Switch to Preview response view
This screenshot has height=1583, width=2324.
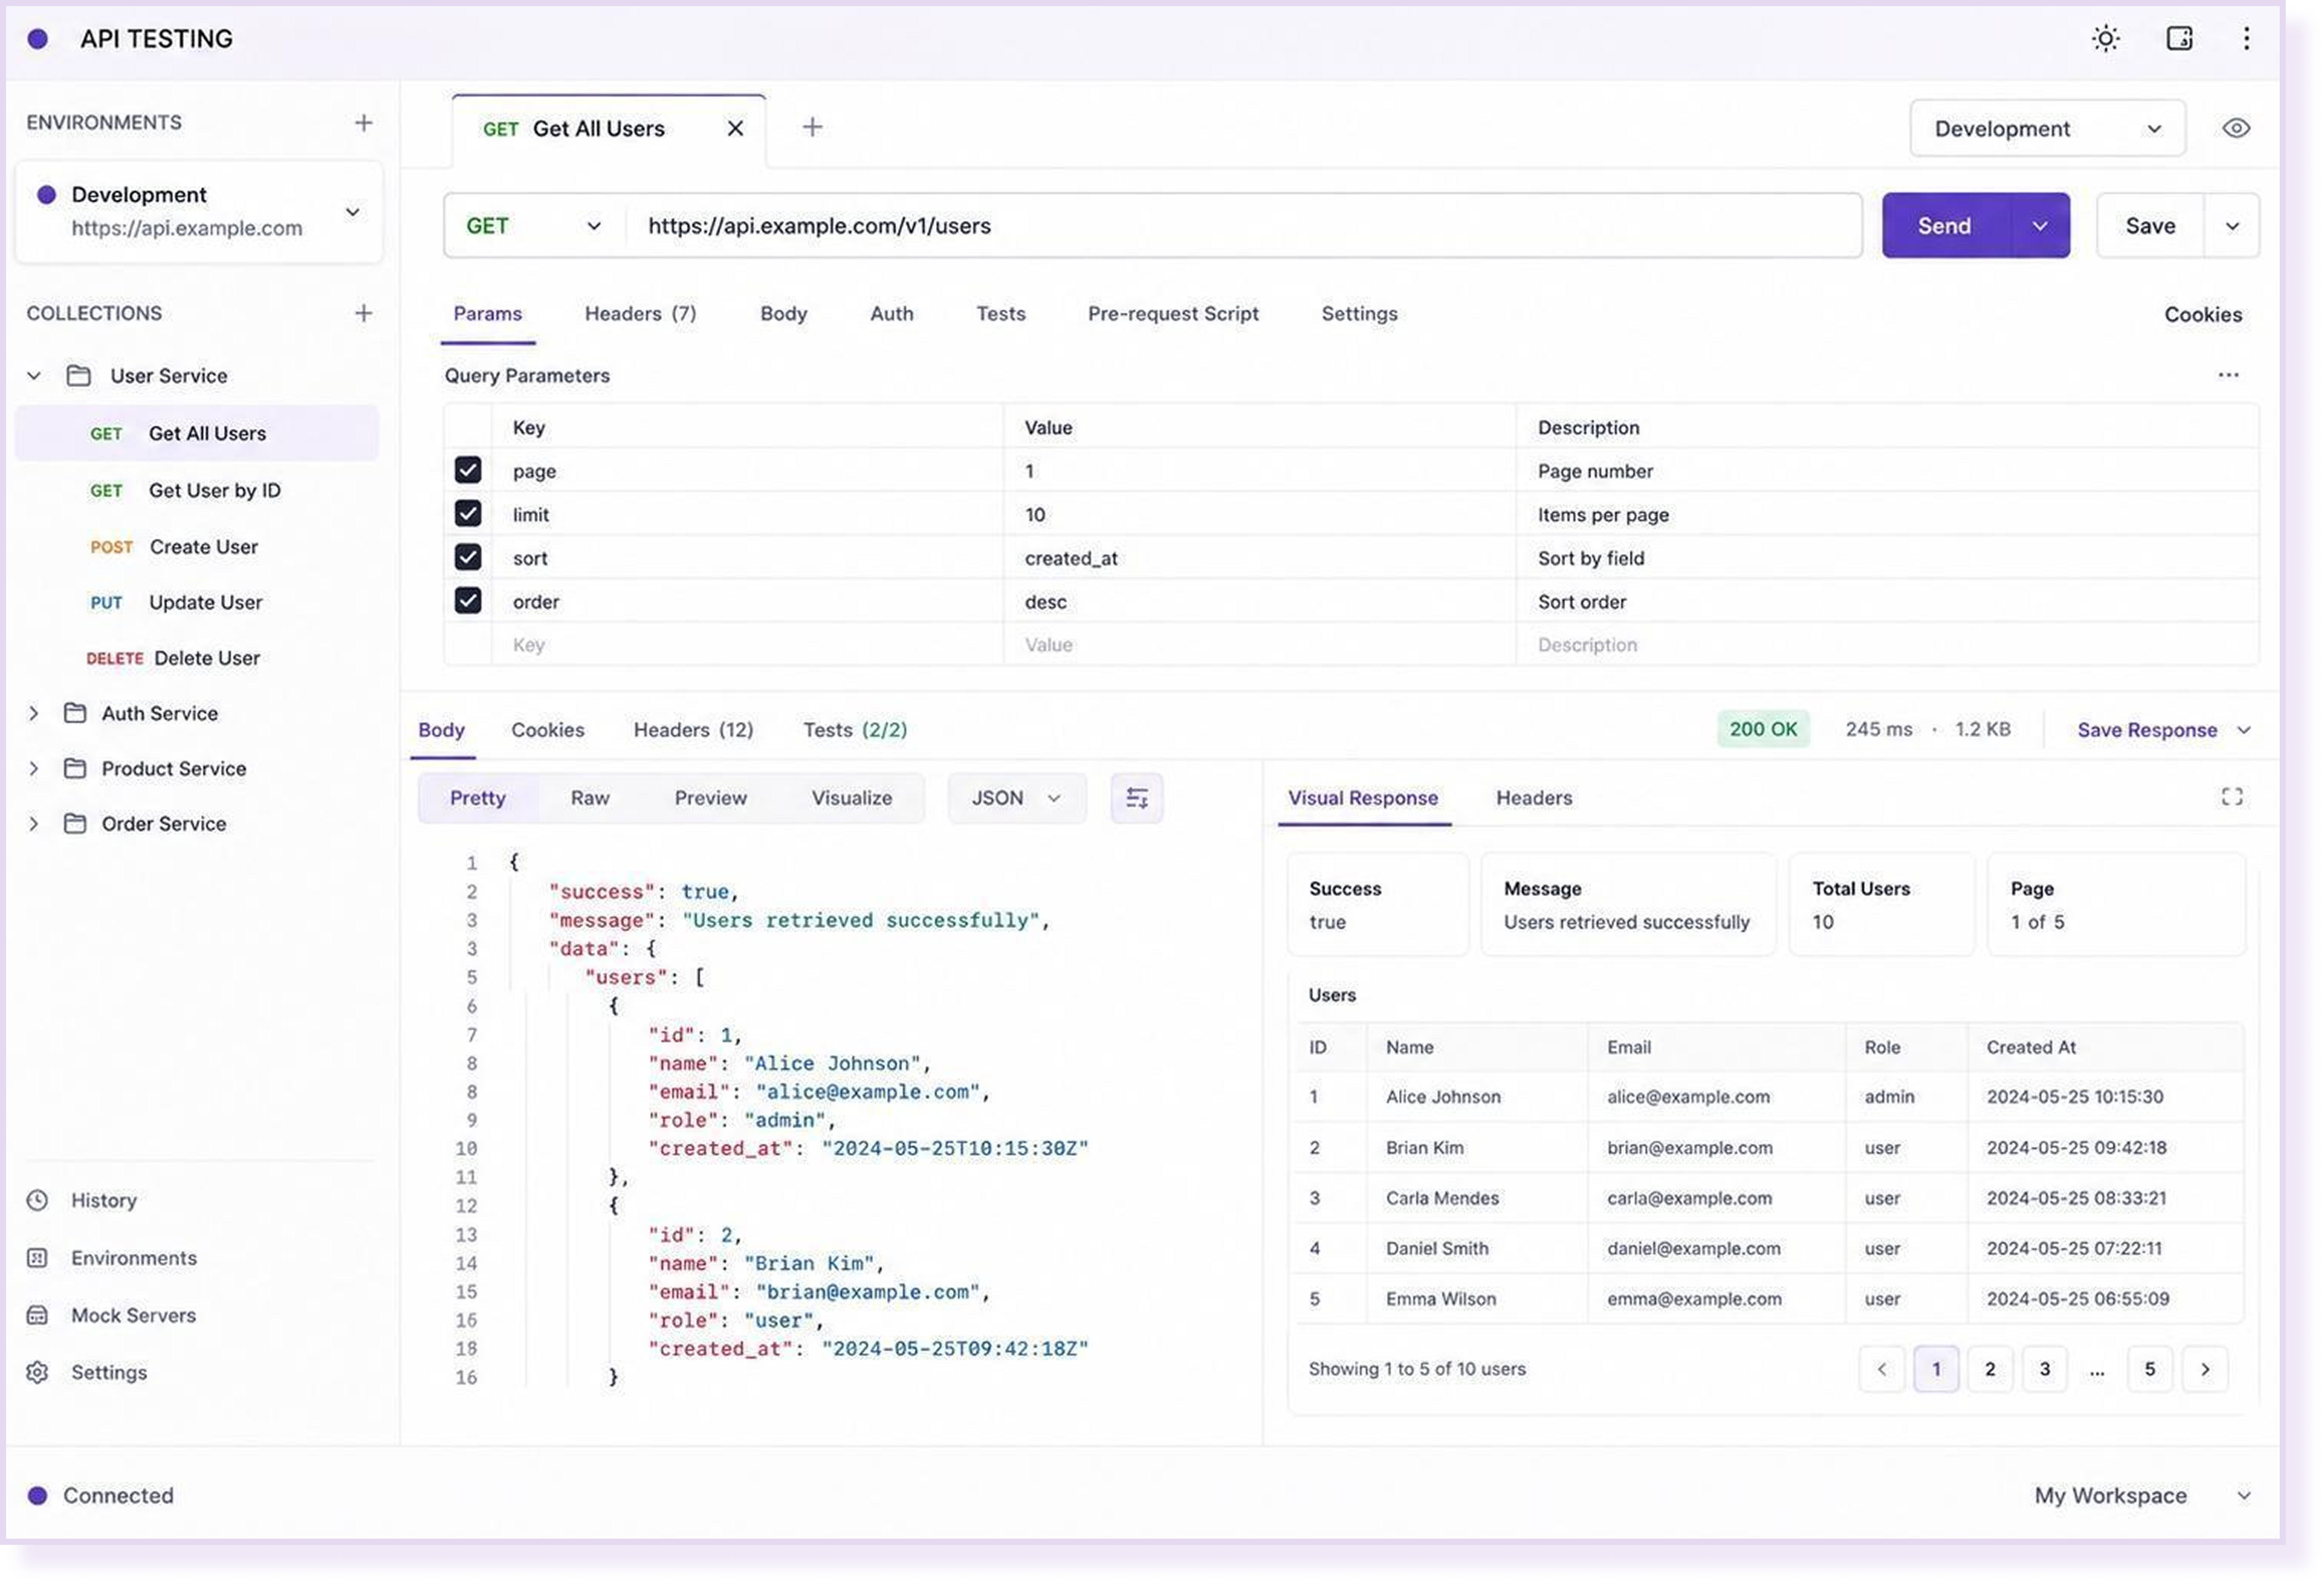pos(710,798)
